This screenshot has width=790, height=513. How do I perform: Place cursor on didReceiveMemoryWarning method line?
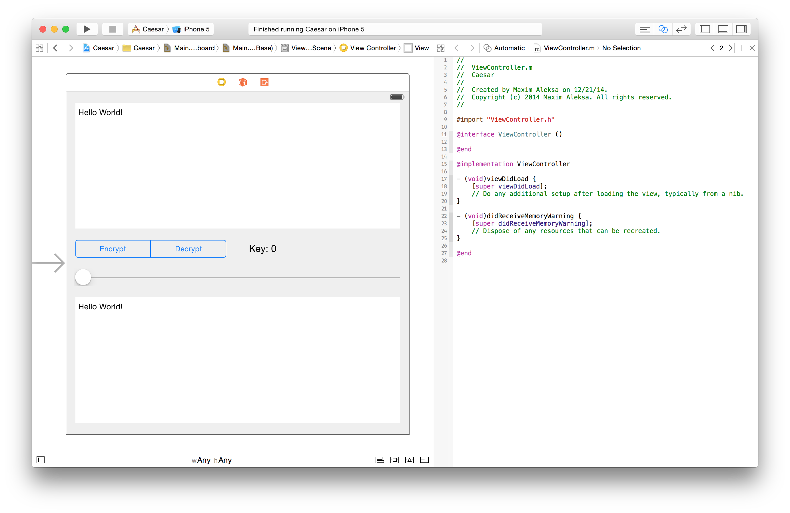click(519, 216)
